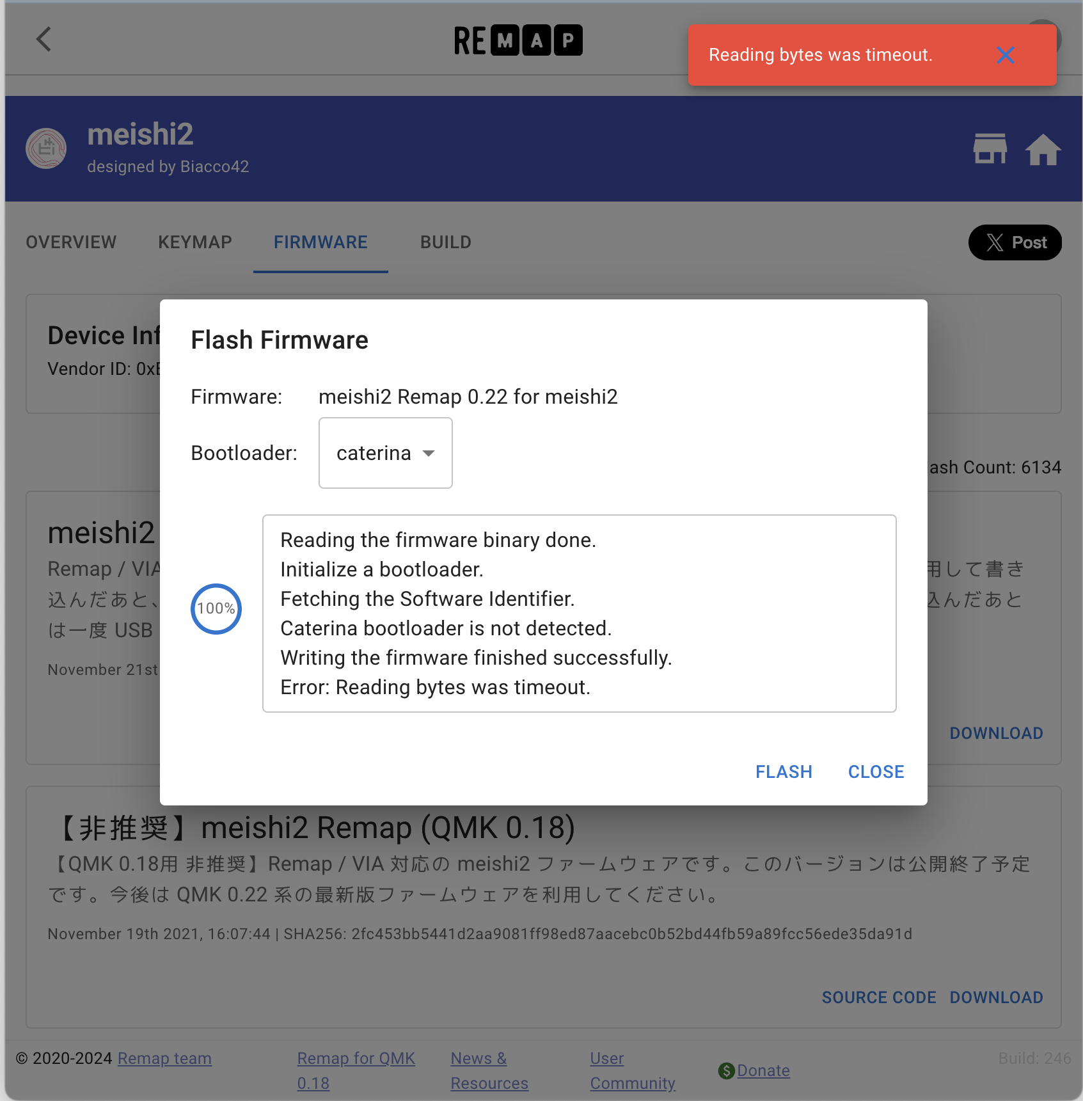The width and height of the screenshot is (1083, 1101).
Task: Click the green dollar Donate icon
Action: (727, 1070)
